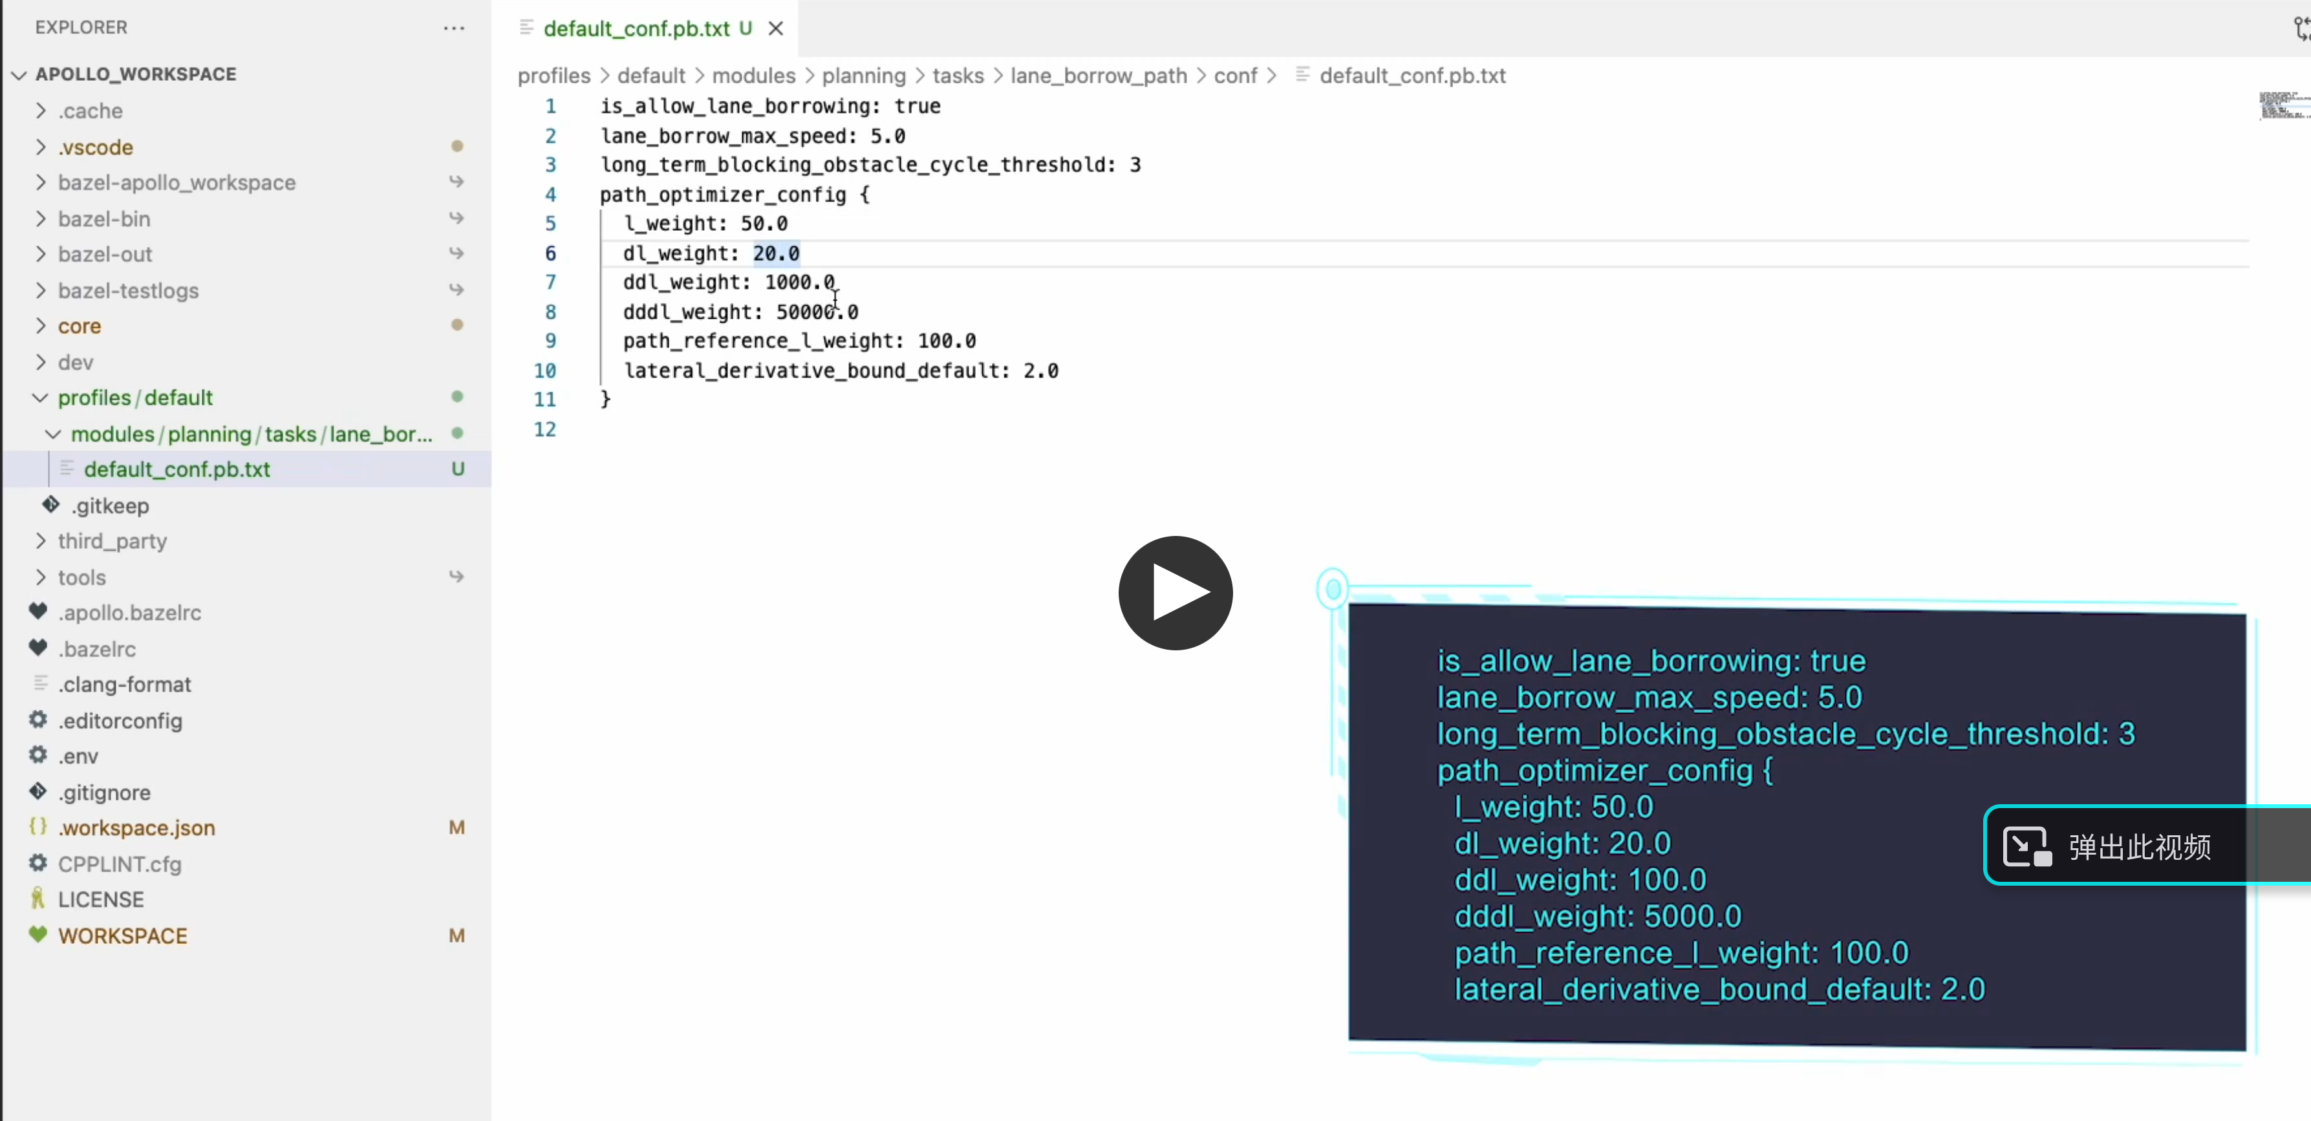Open the .gitignore file
Viewport: 2311px width, 1121px height.
click(104, 792)
